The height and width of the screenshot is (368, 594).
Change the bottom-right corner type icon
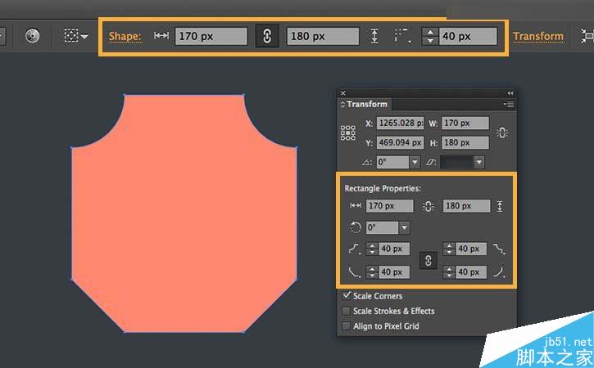(x=499, y=272)
